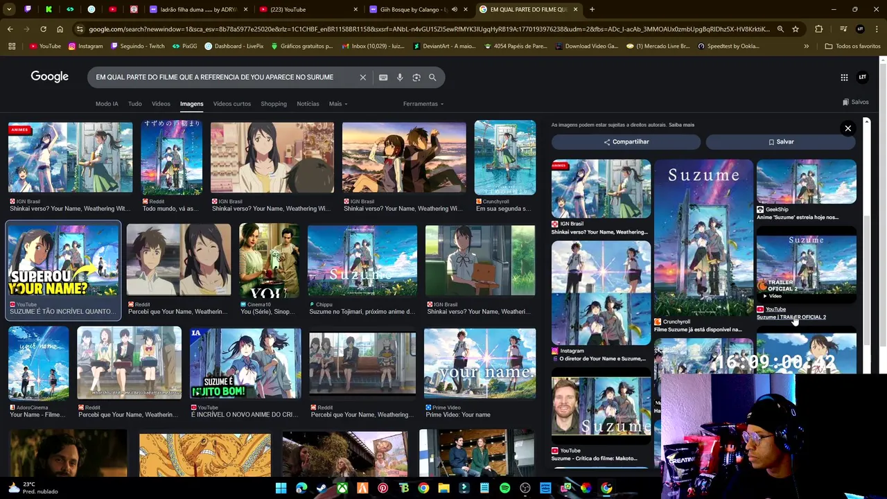Go to Google home via logo
This screenshot has height=499, width=887.
click(50, 77)
